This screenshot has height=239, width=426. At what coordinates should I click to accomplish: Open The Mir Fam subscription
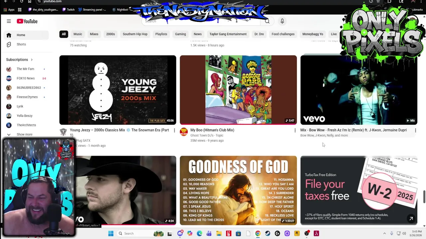click(x=25, y=69)
